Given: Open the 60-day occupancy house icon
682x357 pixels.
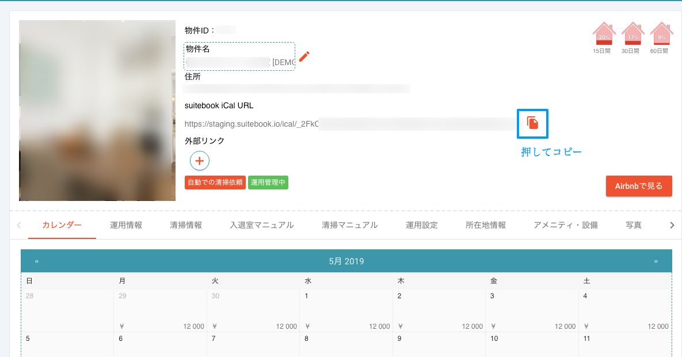Looking at the screenshot, I should [661, 33].
